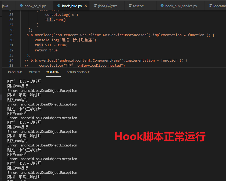Image resolution: width=226 pixels, height=181 pixels.
Task: Click the text file icon on test.txt tab
Action: (x=130, y=6)
